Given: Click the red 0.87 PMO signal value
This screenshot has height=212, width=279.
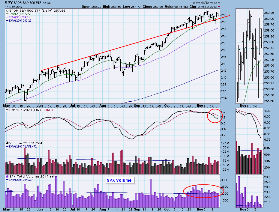Looking at the screenshot, I should pos(49,110).
